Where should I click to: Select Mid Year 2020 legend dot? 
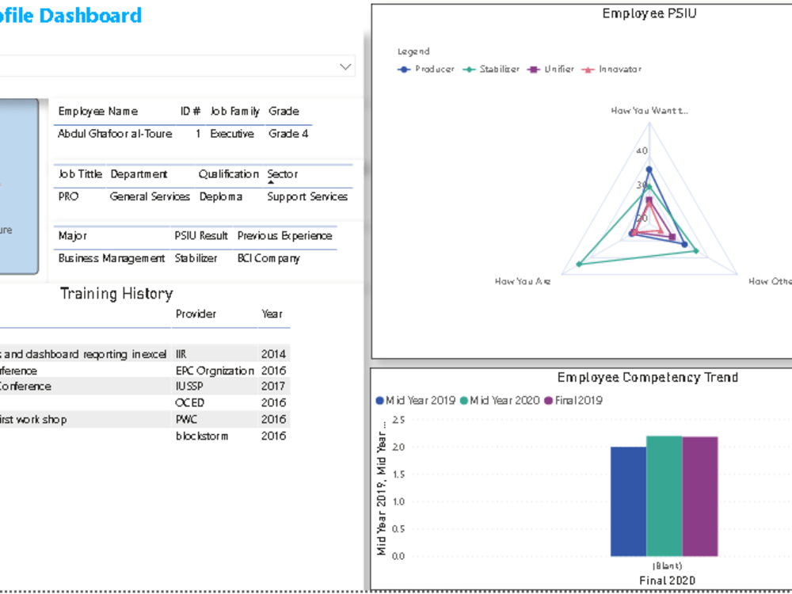[x=464, y=401]
